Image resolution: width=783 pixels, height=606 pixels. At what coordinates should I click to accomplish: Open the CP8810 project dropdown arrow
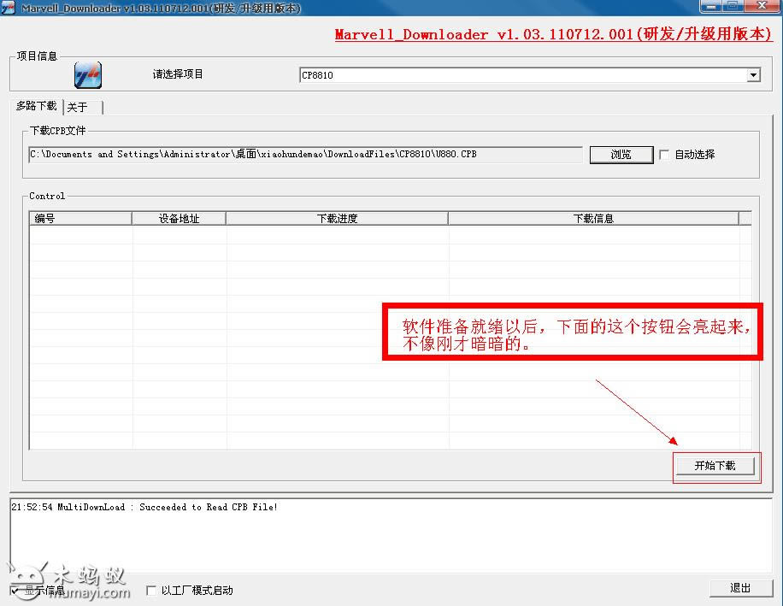pos(753,75)
